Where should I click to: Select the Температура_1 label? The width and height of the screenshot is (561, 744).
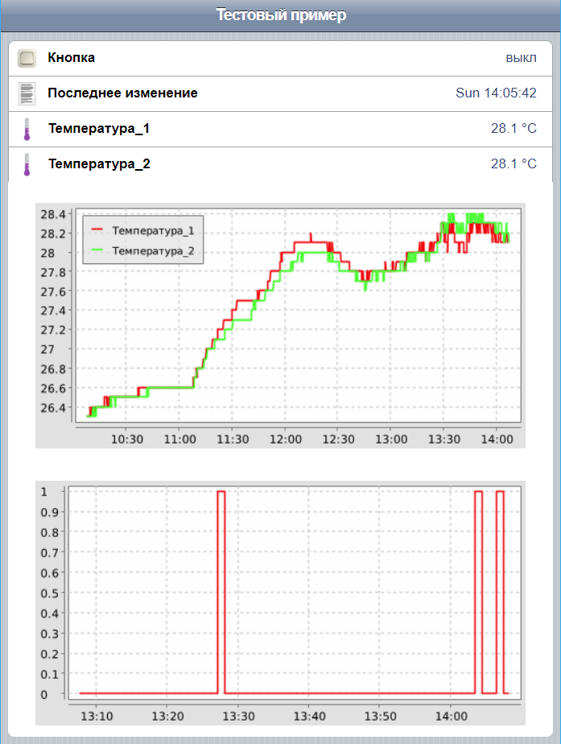pos(99,129)
